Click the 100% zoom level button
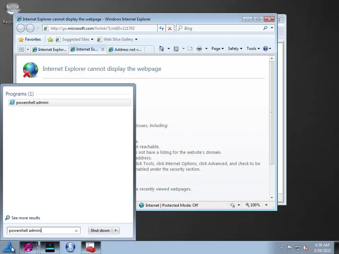This screenshot has height=254, width=339. point(253,205)
